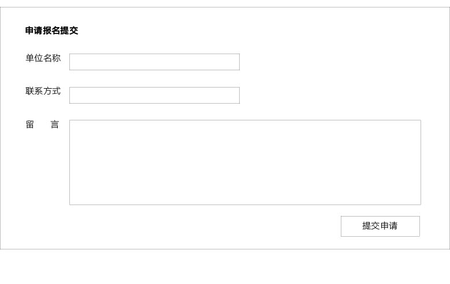The width and height of the screenshot is (450, 284).
Task: Focus the 联系方式 text box
Action: [154, 96]
